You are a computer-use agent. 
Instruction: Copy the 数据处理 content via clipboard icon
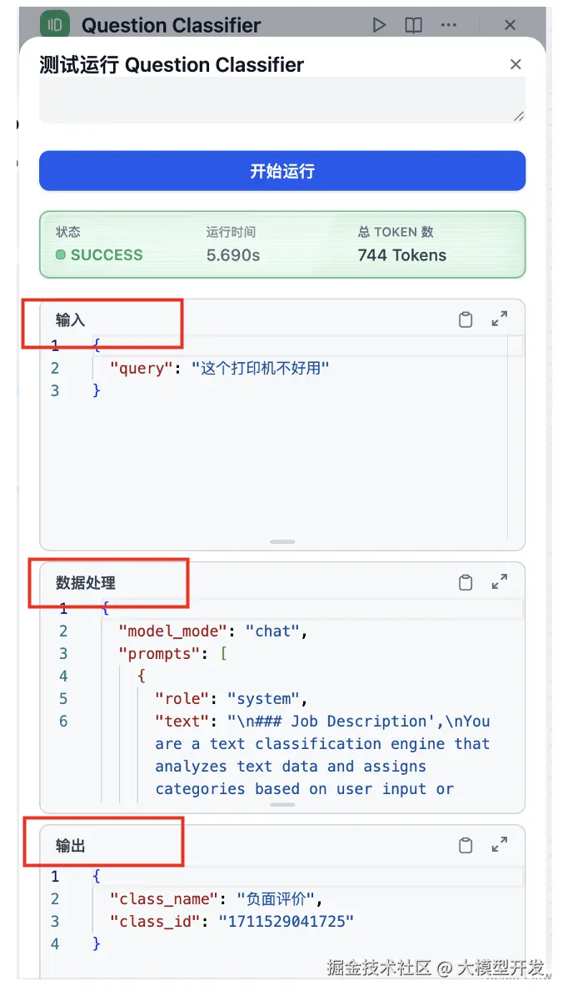[466, 582]
